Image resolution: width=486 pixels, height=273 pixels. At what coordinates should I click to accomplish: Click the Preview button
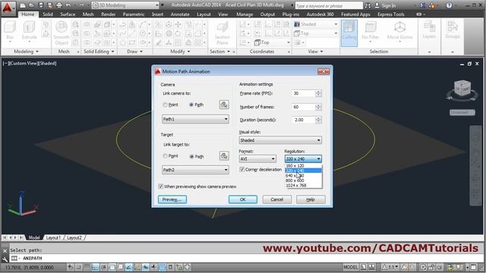tap(172, 199)
